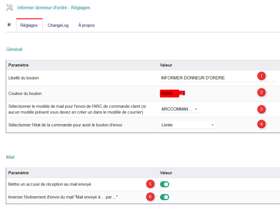280x211 pixels.
Task: Disable the mail read-receipt toggle
Action: [164, 184]
